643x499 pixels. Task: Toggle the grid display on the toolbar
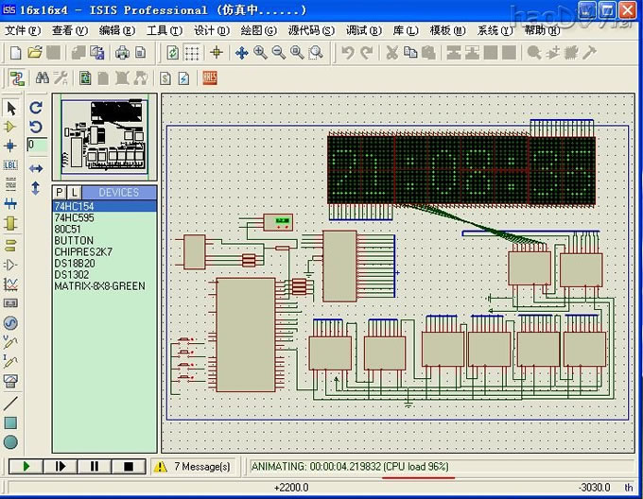point(192,53)
